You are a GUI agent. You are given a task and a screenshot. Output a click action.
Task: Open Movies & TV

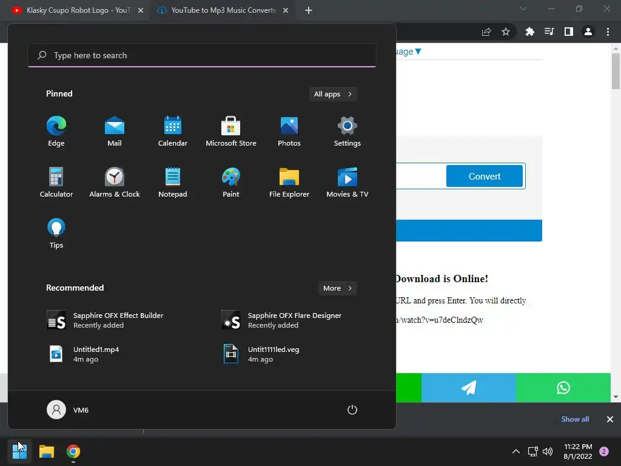[347, 182]
